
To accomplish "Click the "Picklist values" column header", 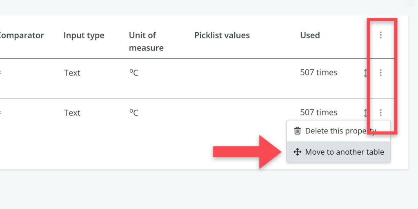I will click(x=222, y=36).
